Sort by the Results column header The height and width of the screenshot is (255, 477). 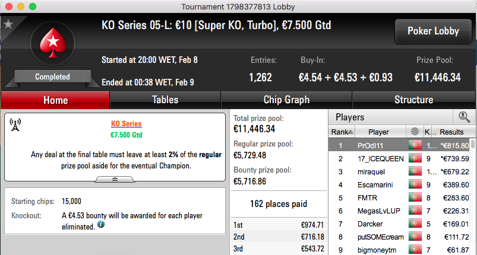click(451, 132)
